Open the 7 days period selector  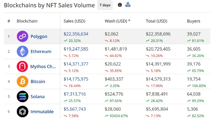point(105,5)
